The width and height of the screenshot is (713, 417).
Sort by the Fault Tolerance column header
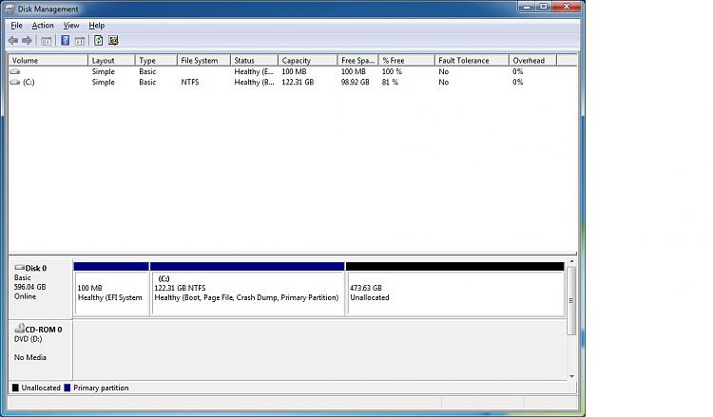472,61
